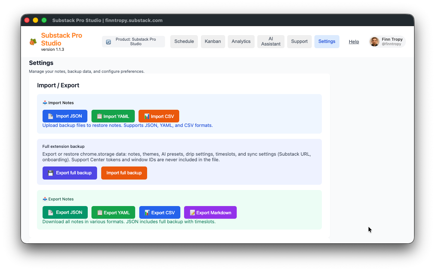The width and height of the screenshot is (435, 271).
Task: Click the Export JSON button
Action: 65,212
